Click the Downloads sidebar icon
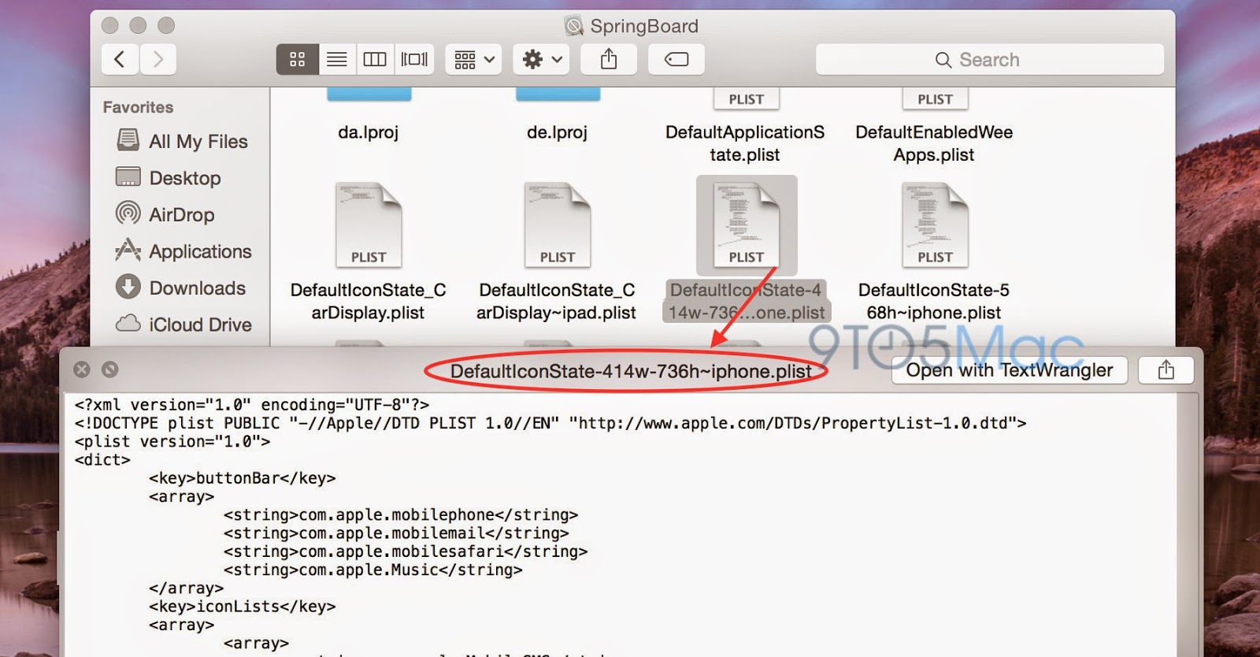 tap(128, 287)
